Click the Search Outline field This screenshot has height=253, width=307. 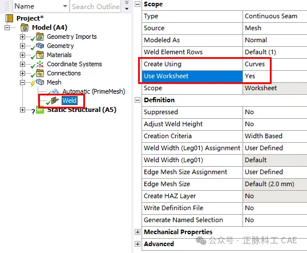tap(95, 6)
